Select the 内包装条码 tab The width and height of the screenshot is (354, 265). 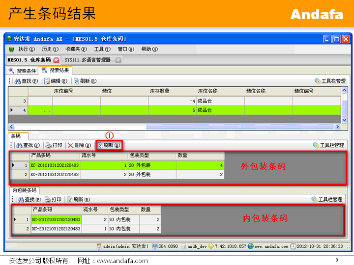(25, 190)
